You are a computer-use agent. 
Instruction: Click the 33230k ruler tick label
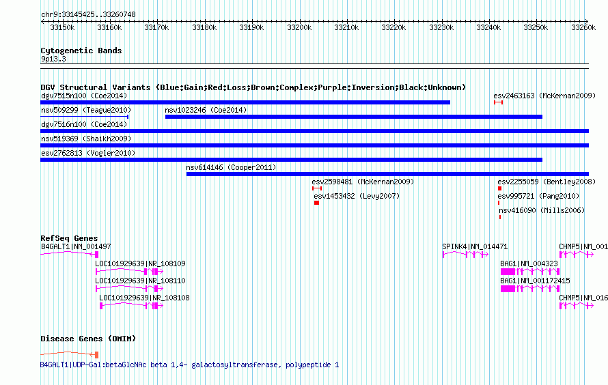(x=441, y=27)
